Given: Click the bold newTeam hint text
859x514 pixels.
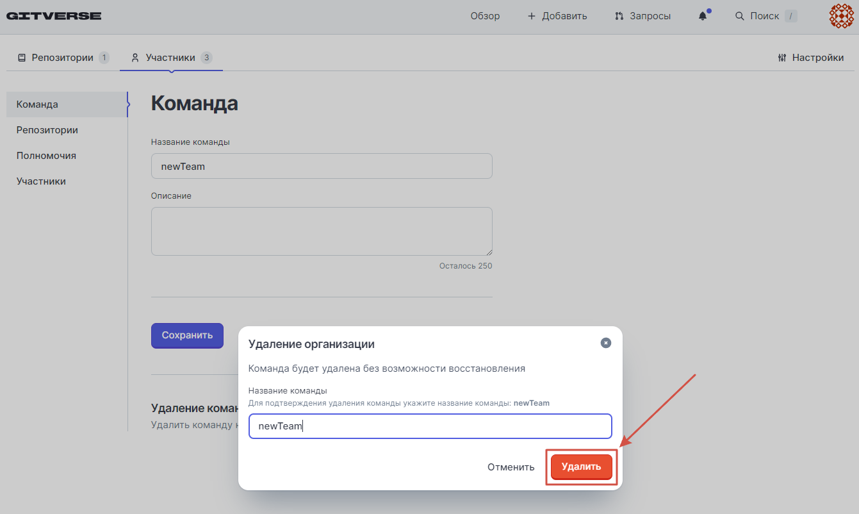Looking at the screenshot, I should [532, 403].
